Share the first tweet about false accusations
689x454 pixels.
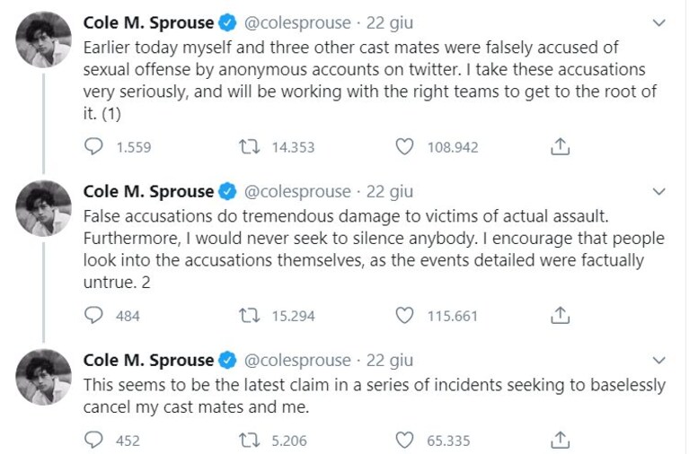coord(560,146)
